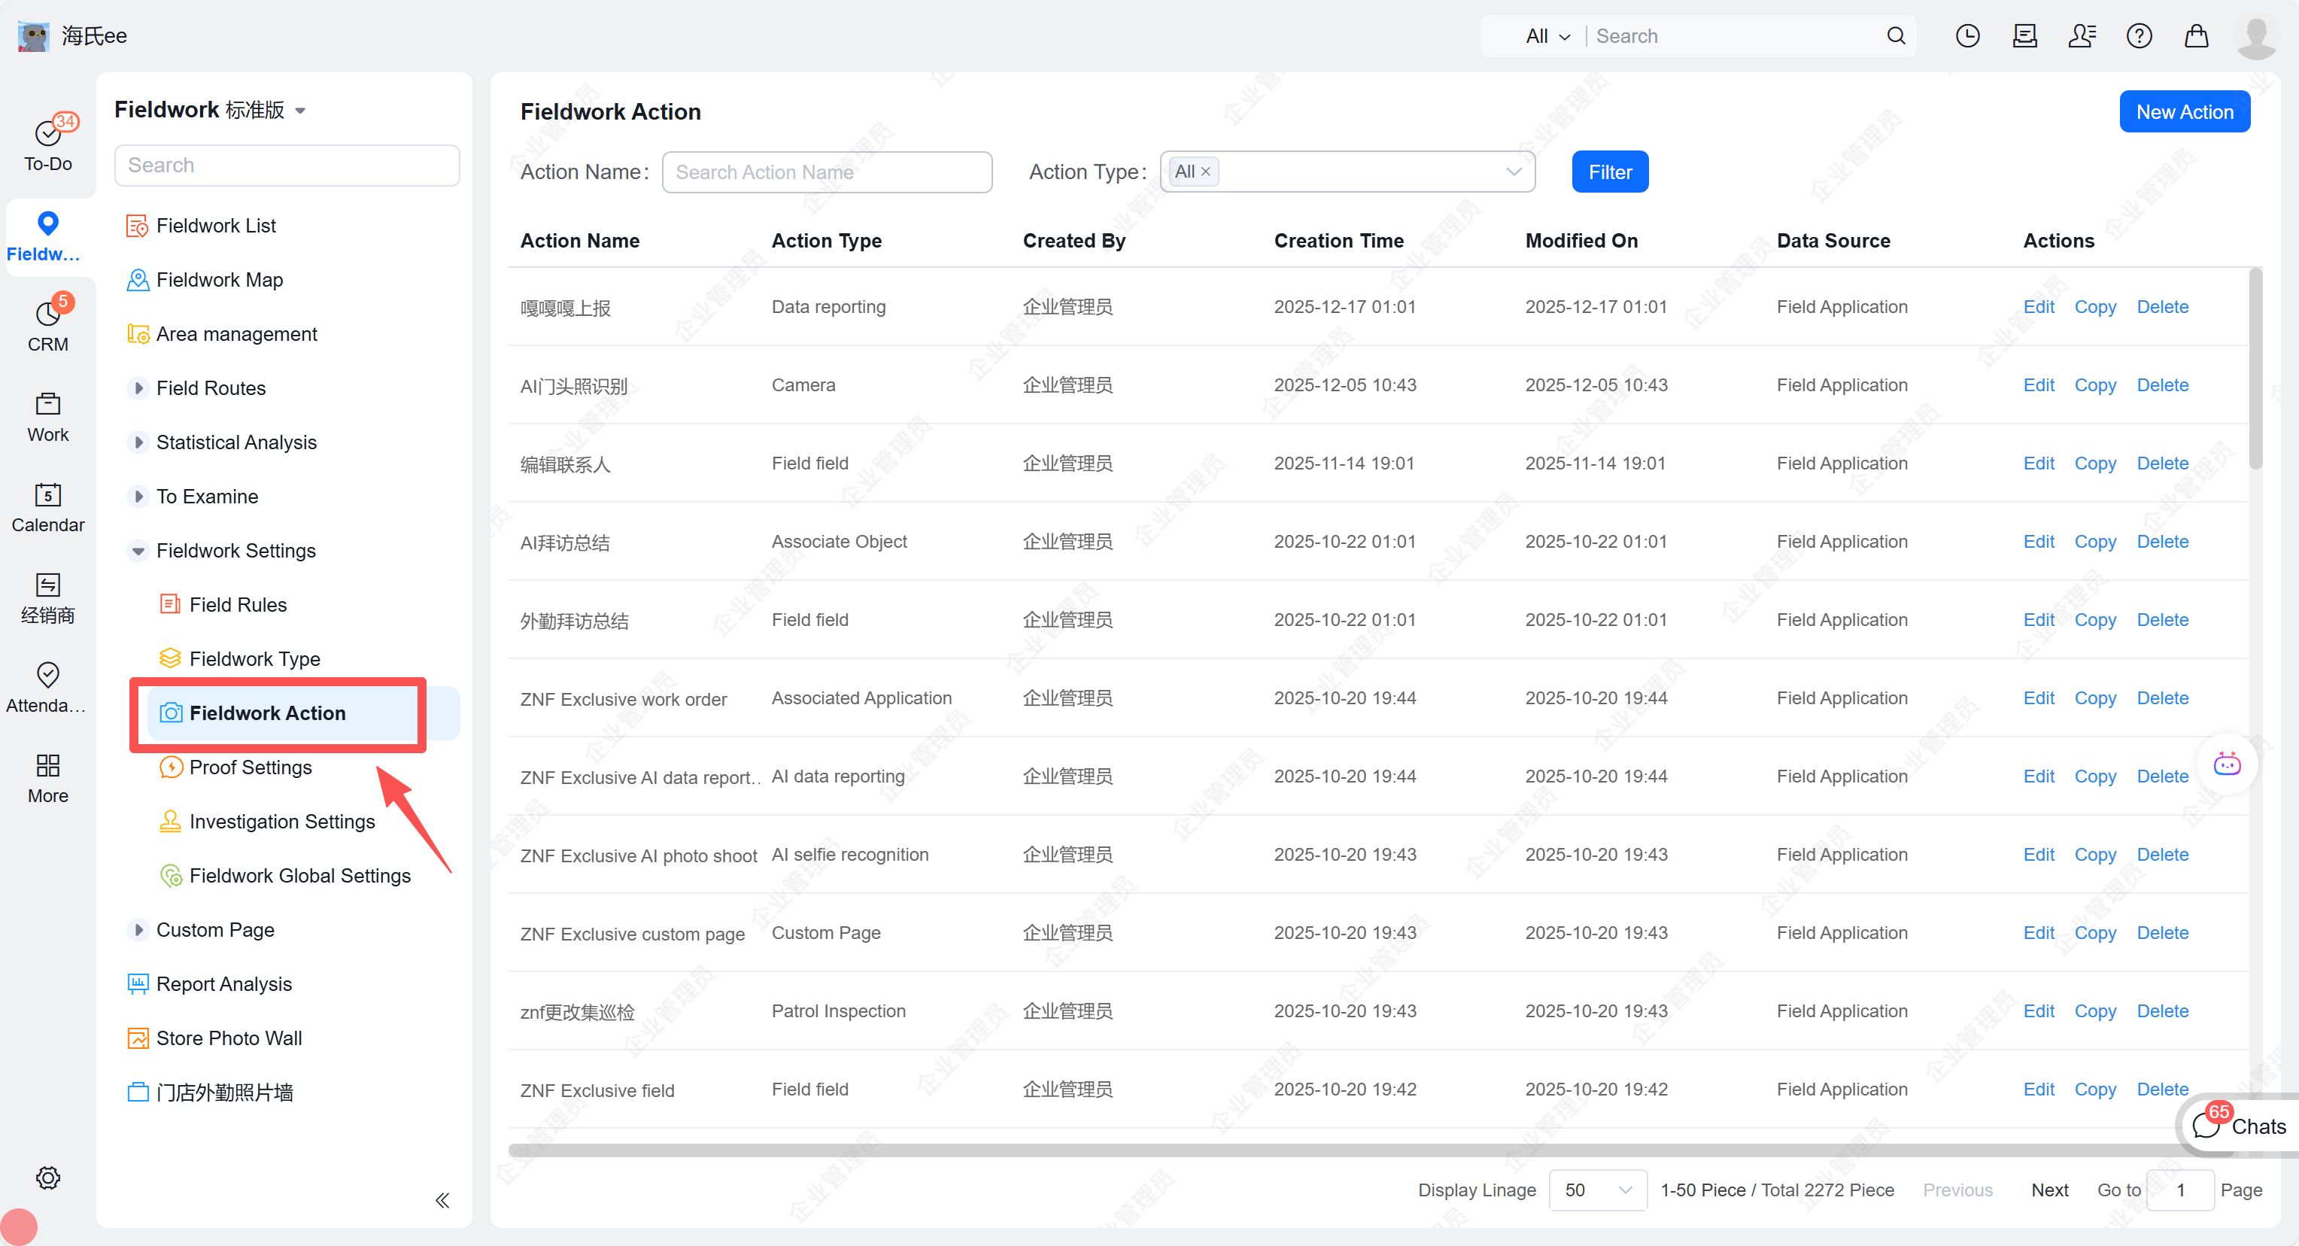The image size is (2299, 1246).
Task: Click the search magnifier icon in header
Action: click(1896, 35)
